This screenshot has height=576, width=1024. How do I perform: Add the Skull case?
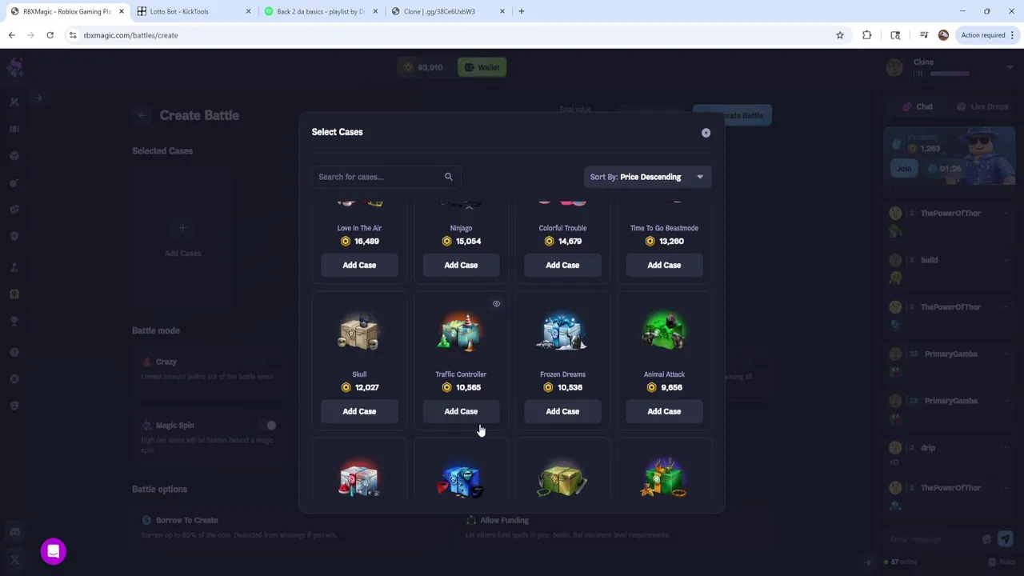(359, 411)
